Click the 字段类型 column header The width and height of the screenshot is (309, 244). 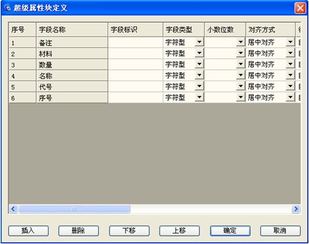coord(184,30)
